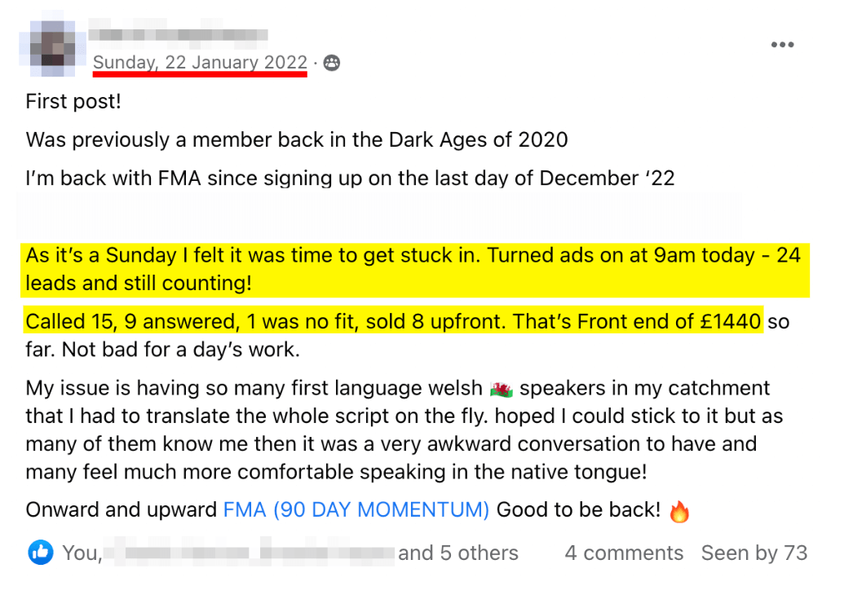Show the Seen by 73 viewer list

tap(754, 553)
